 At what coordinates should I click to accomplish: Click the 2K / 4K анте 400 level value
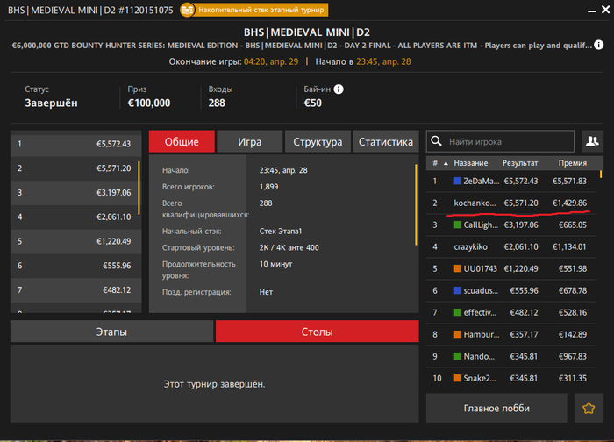click(x=289, y=247)
